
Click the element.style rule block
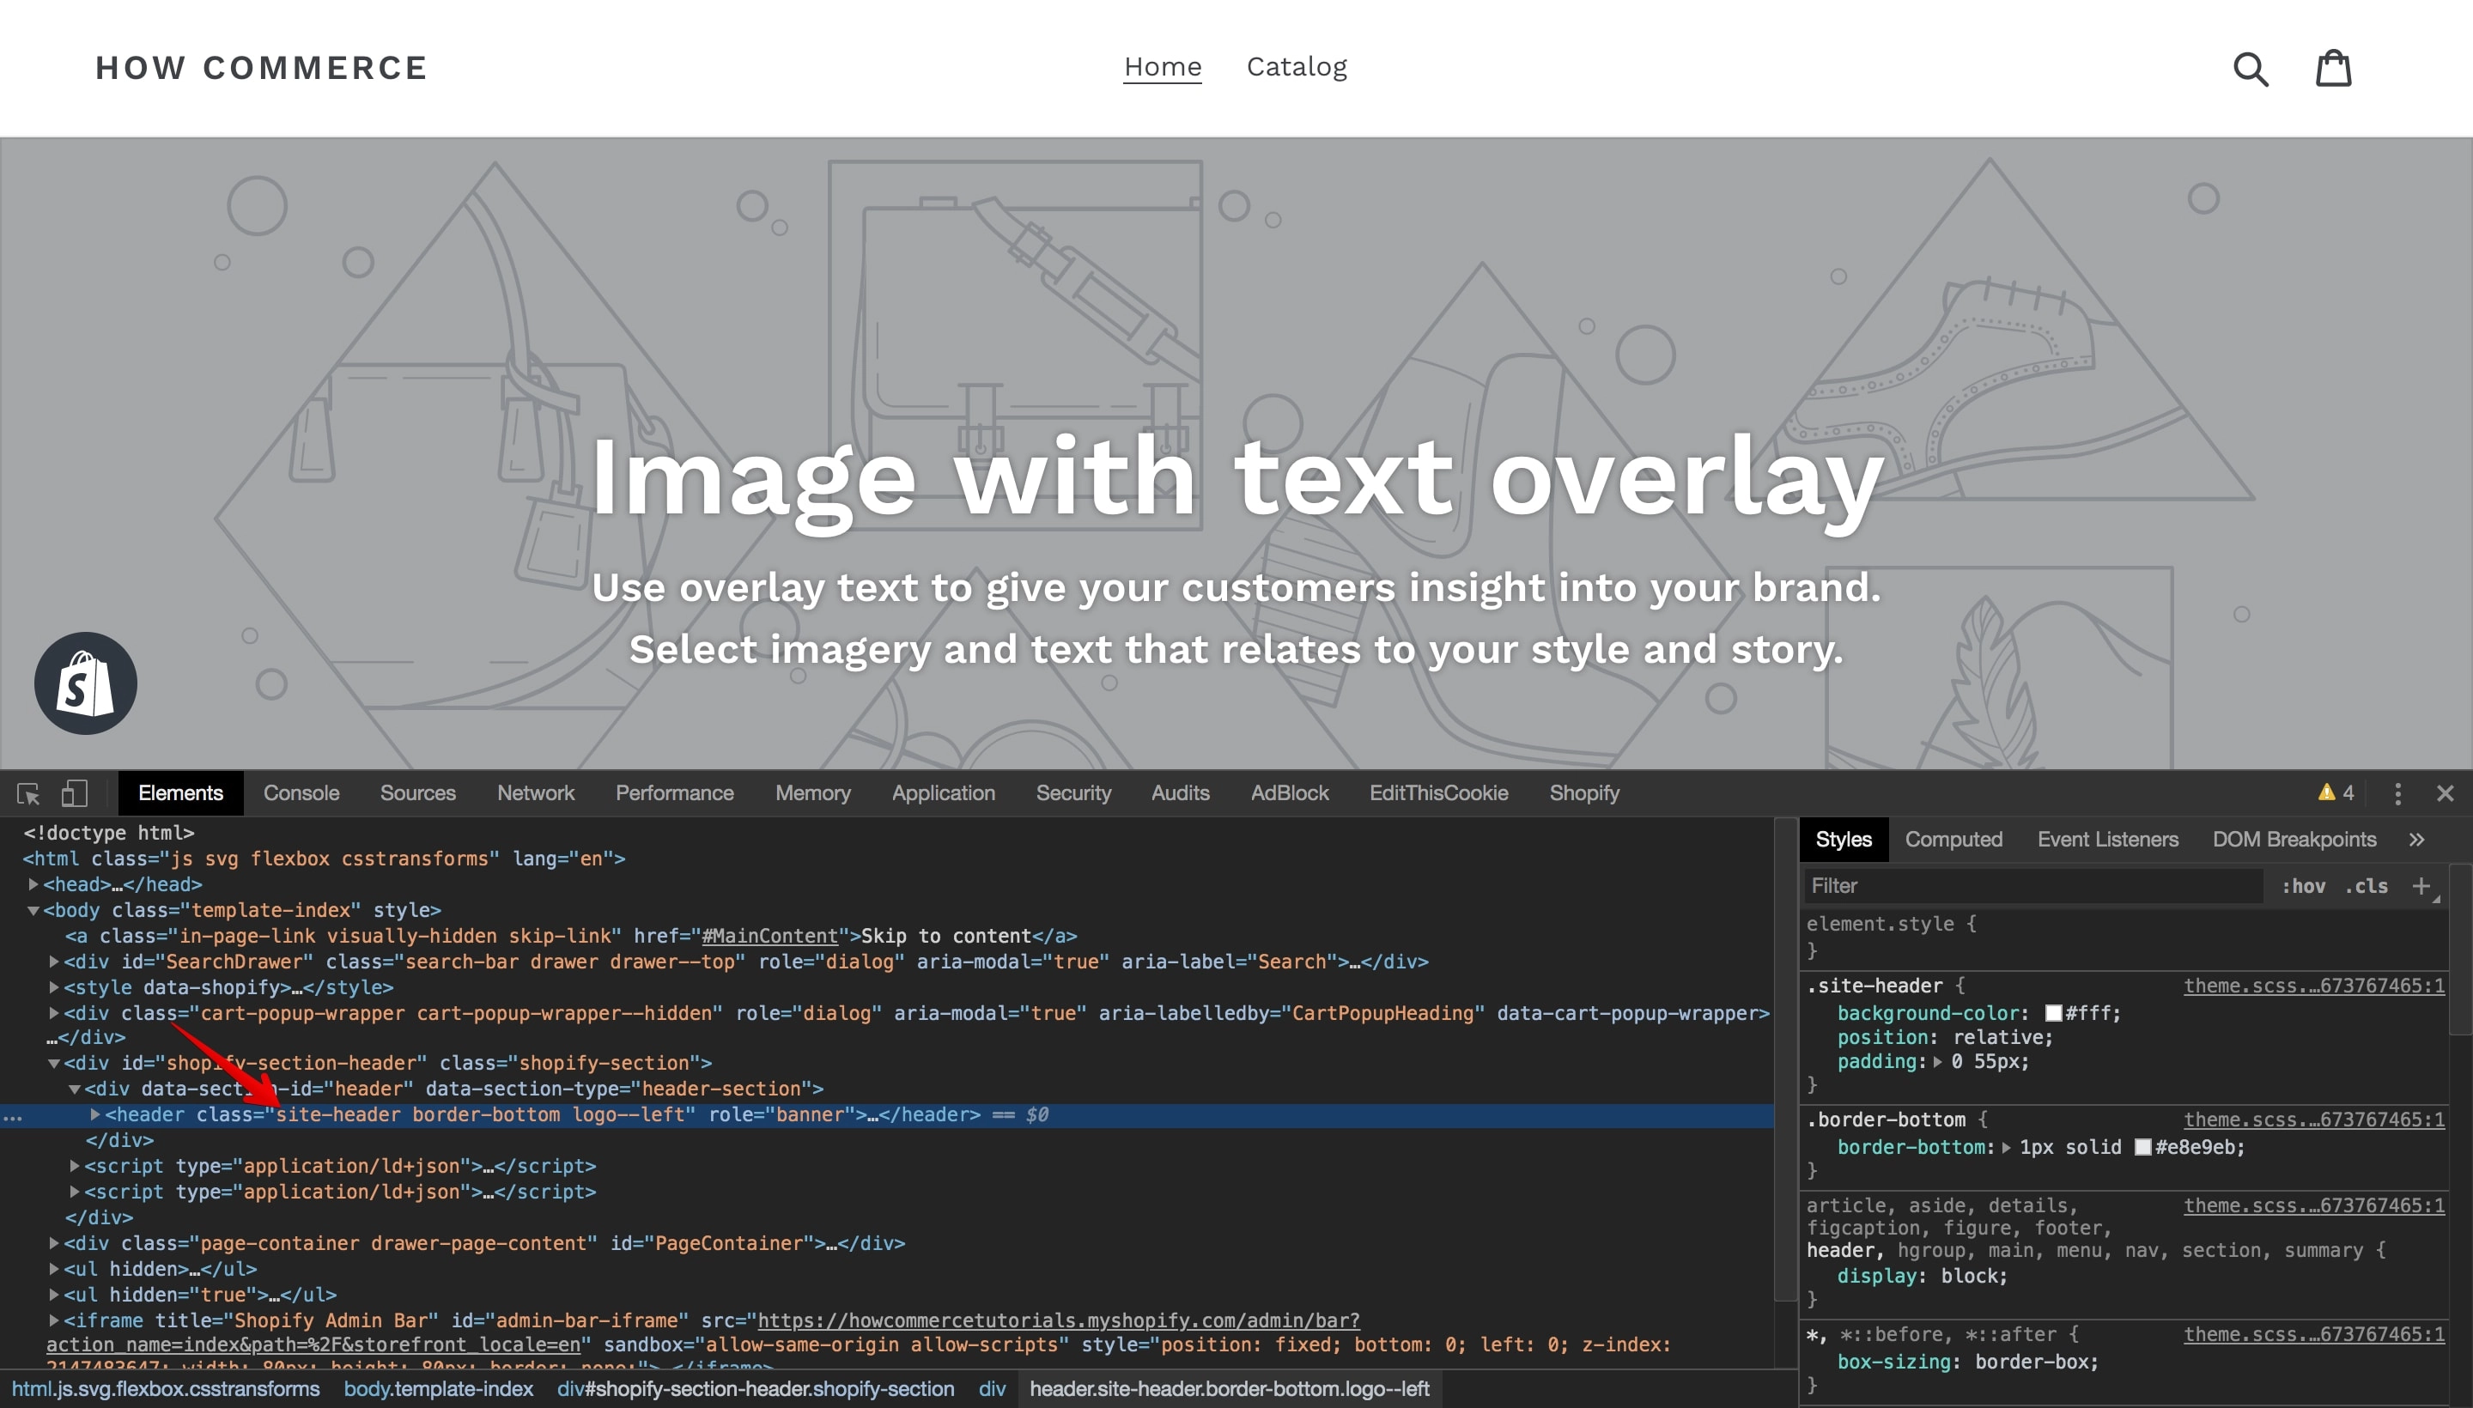2123,937
